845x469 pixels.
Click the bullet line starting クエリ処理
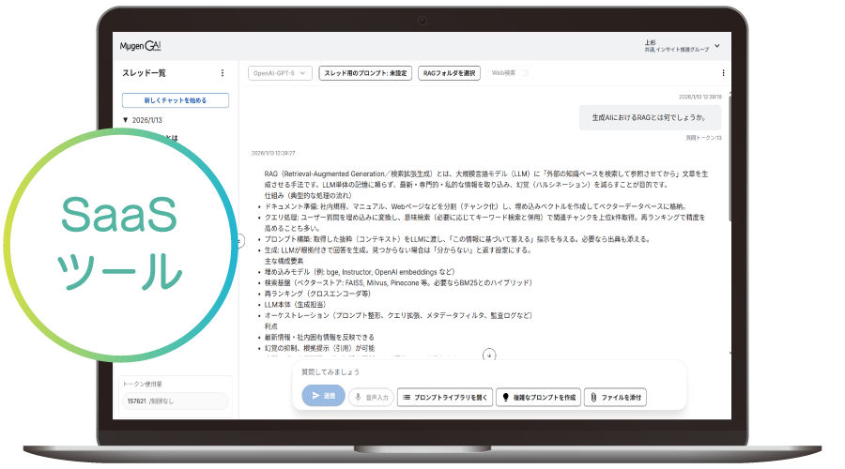[x=484, y=222]
